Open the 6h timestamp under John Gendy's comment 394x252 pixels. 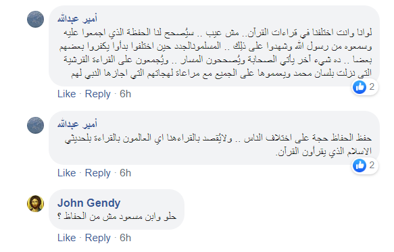click(126, 238)
